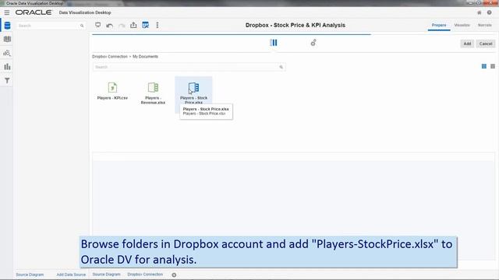Screen dimensions: 499x280
Task: Click the Share/Export project icon
Action: [133, 25]
